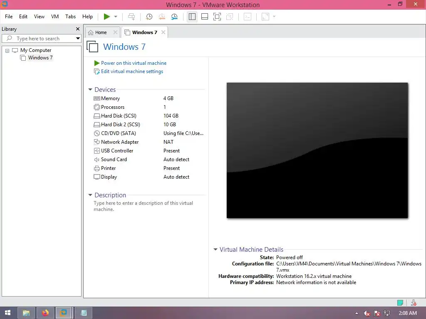Screen dimensions: 426x319
Task: Collapse the My Computer tree node
Action: point(7,50)
